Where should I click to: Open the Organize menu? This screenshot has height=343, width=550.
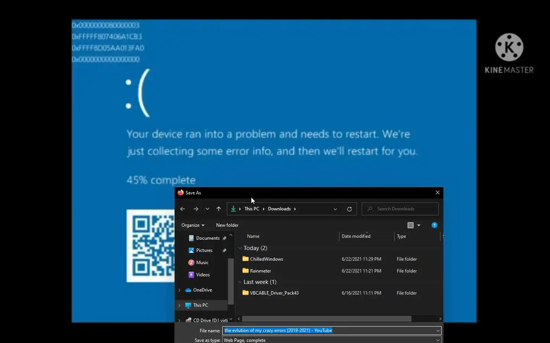tap(193, 225)
